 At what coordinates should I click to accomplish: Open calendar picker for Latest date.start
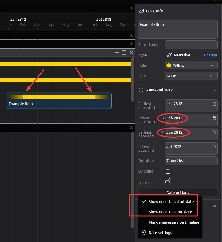click(214, 118)
